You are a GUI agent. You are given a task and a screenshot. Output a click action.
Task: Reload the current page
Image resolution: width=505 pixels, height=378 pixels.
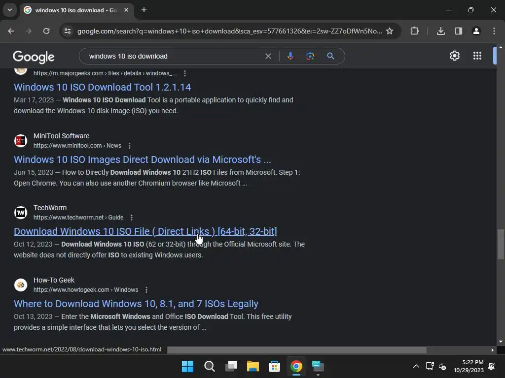46,31
